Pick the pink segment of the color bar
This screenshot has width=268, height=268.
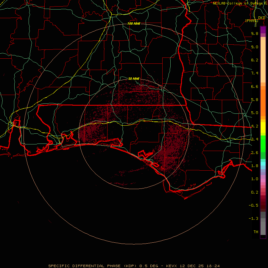coord(263,180)
